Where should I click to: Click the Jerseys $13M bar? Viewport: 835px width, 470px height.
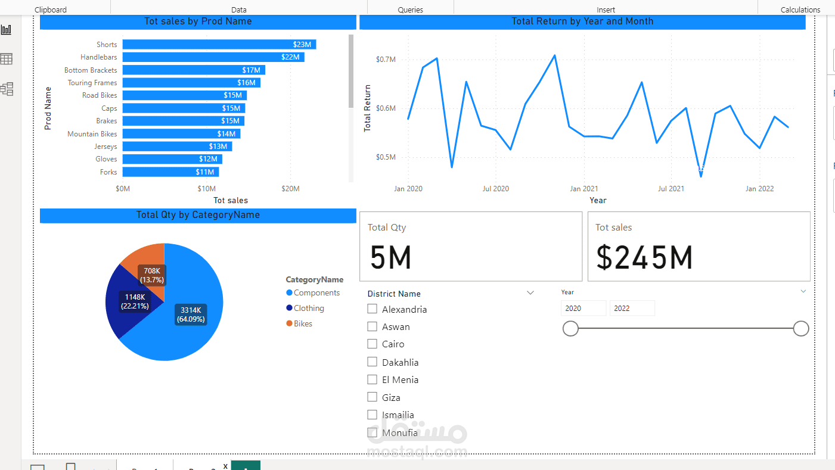click(177, 147)
